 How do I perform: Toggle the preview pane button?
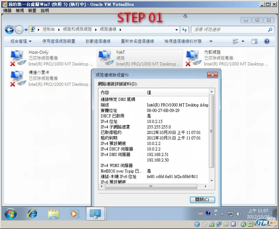coord(254,41)
